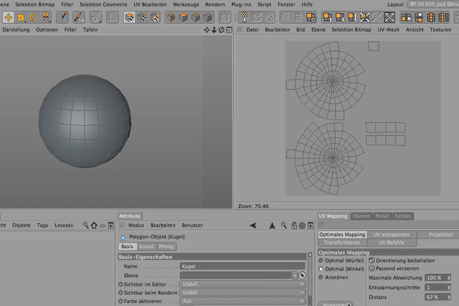The height and width of the screenshot is (306, 459).
Task: Open Sichtbar im Editor dropdown
Action: [243, 284]
